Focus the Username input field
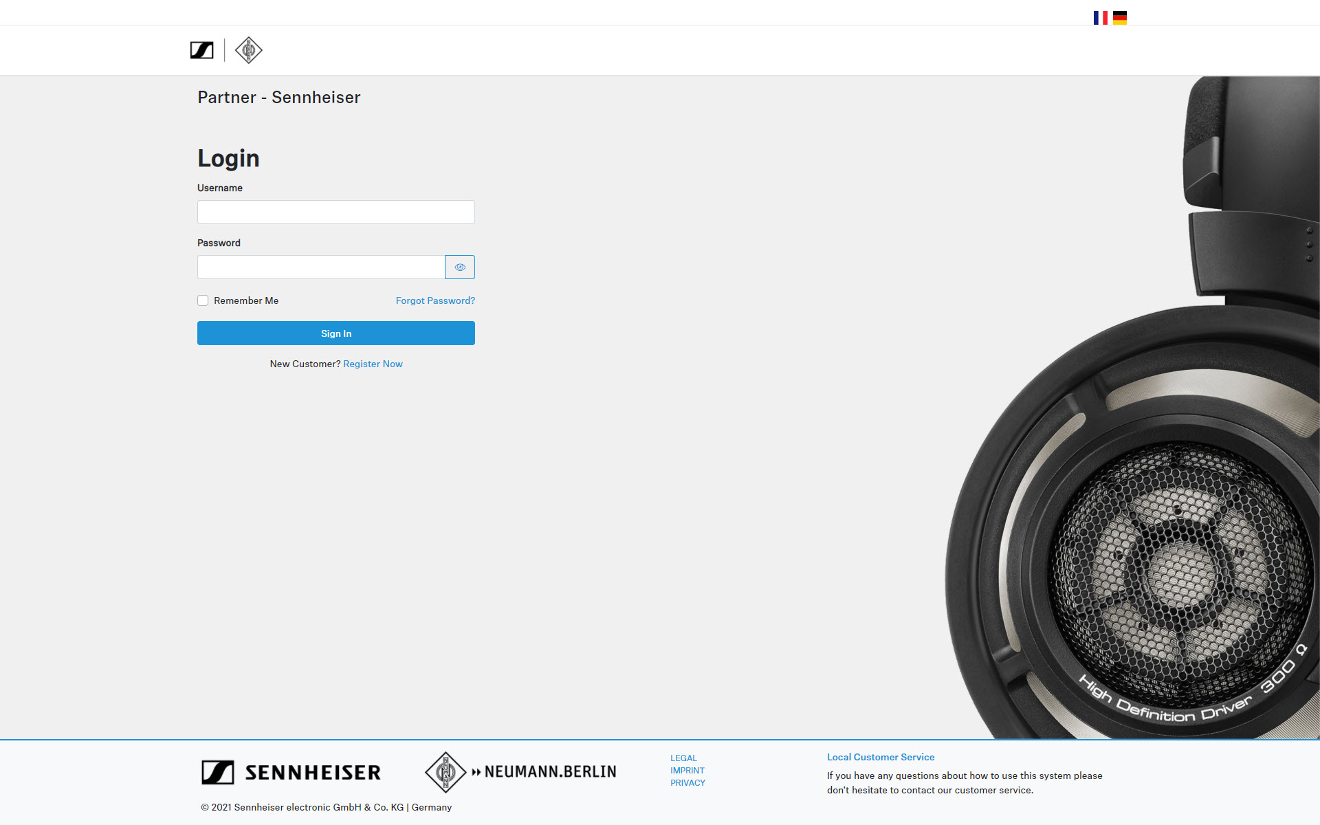The height and width of the screenshot is (825, 1320). [x=335, y=212]
